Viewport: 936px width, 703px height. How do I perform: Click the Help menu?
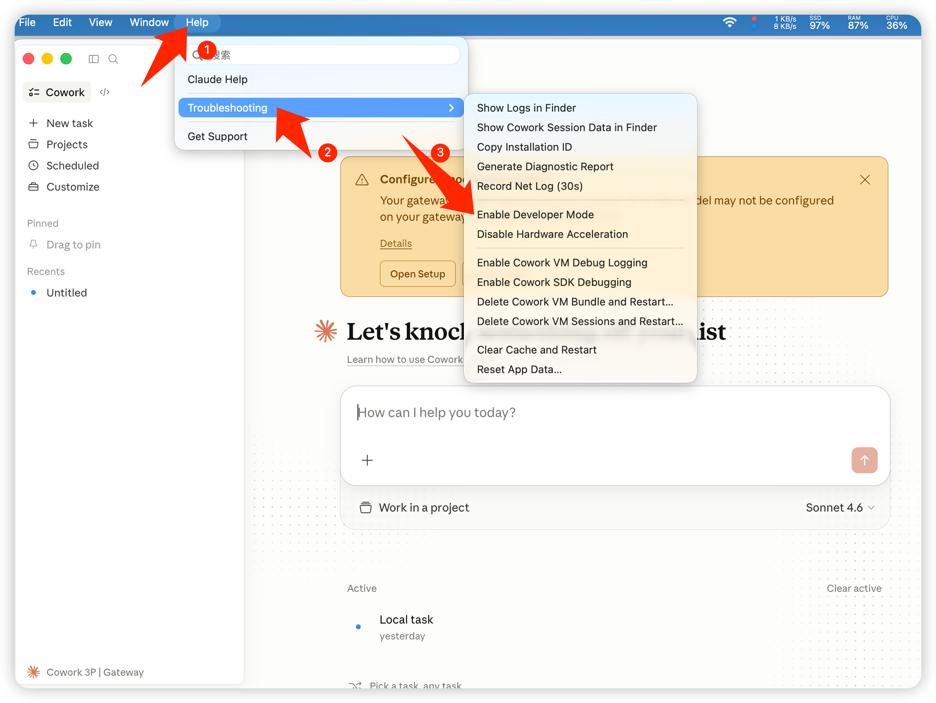[x=197, y=22]
